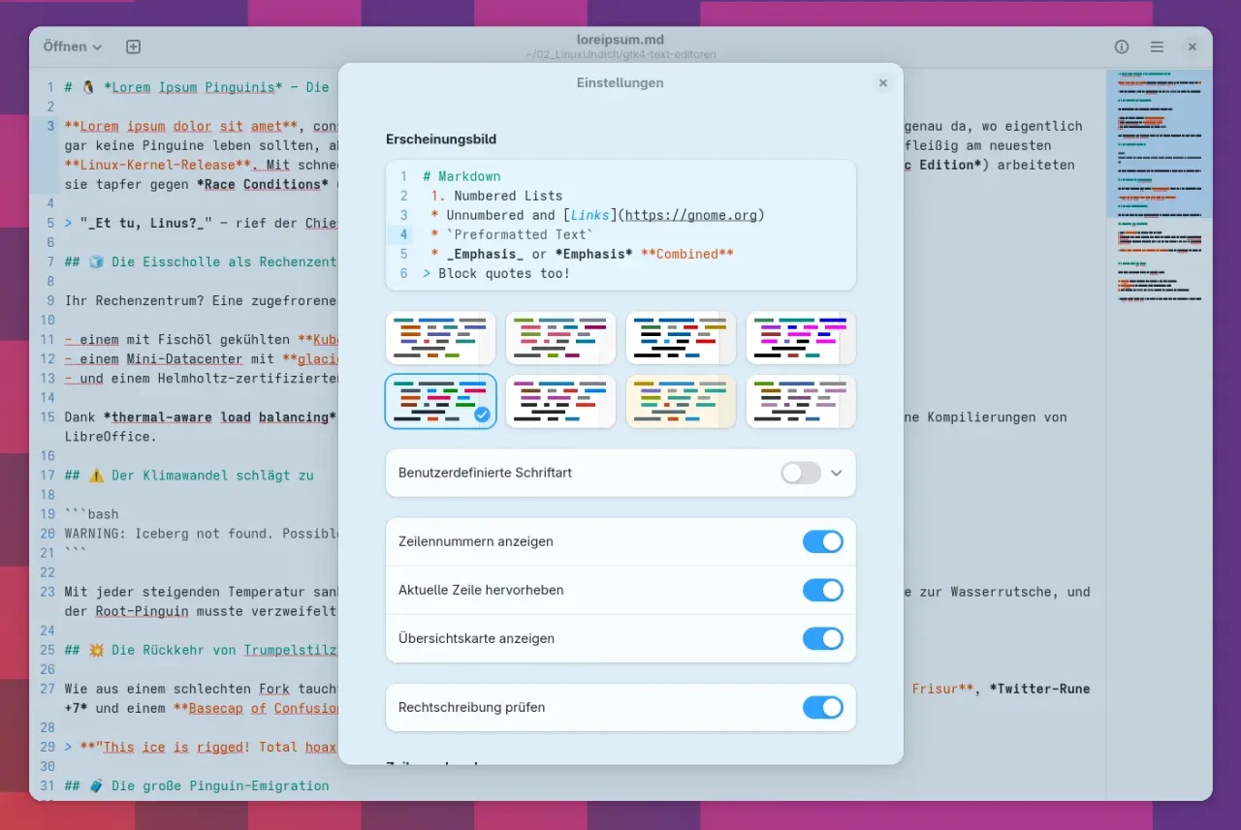Select the last color scheme in bottom row
The image size is (1241, 830).
click(x=801, y=401)
